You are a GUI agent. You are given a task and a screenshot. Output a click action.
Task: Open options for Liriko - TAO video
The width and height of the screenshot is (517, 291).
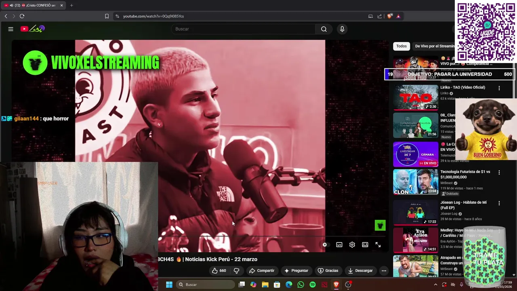[x=499, y=88]
